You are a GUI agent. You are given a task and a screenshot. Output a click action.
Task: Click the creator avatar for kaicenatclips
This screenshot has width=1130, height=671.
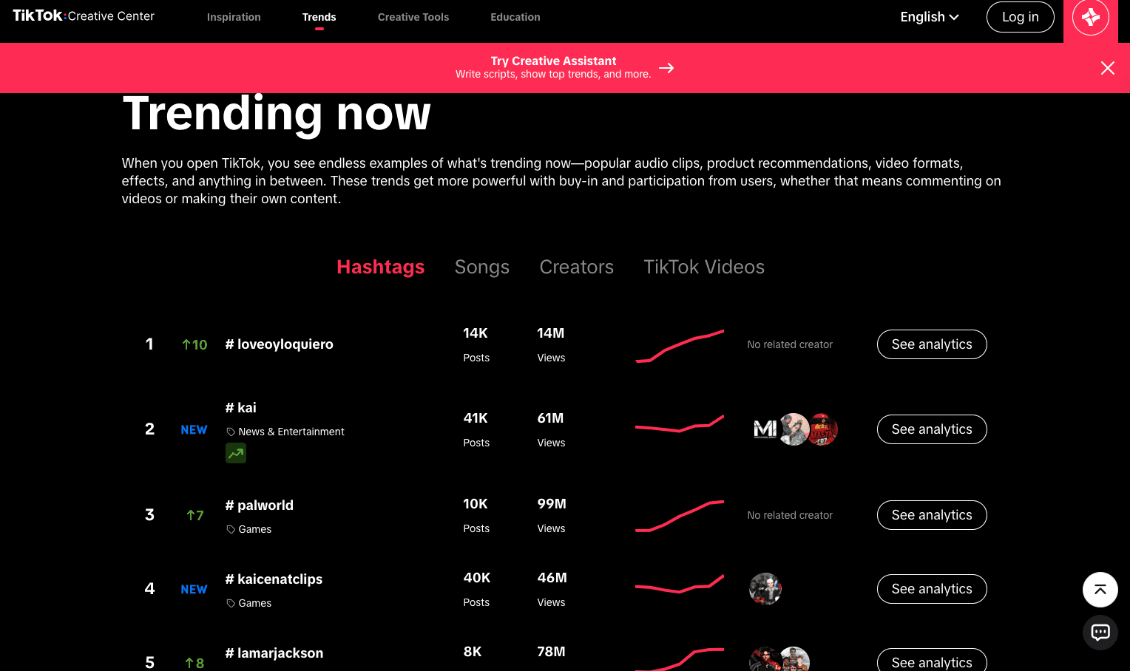(765, 589)
